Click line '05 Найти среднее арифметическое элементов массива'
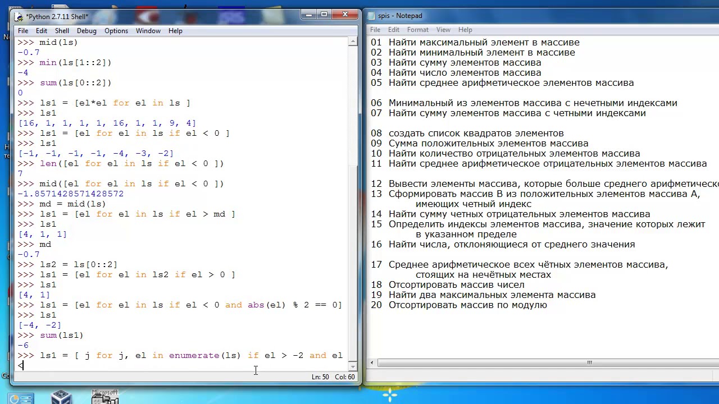719x404 pixels. pos(502,82)
